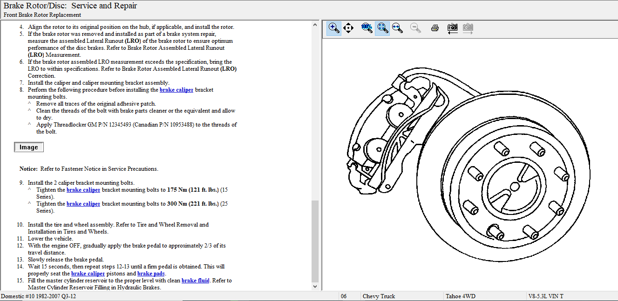Viewport: 618px width, 301px height.
Task: Select the zoom in magnifier tool
Action: point(334,28)
